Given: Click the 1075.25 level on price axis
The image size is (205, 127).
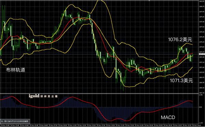Looking at the screenshot, I should point(202,42).
